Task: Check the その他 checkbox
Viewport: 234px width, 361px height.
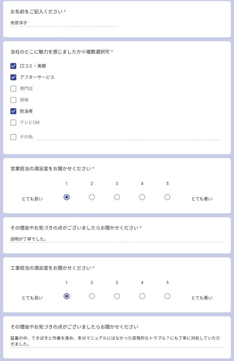Action: pyautogui.click(x=13, y=137)
